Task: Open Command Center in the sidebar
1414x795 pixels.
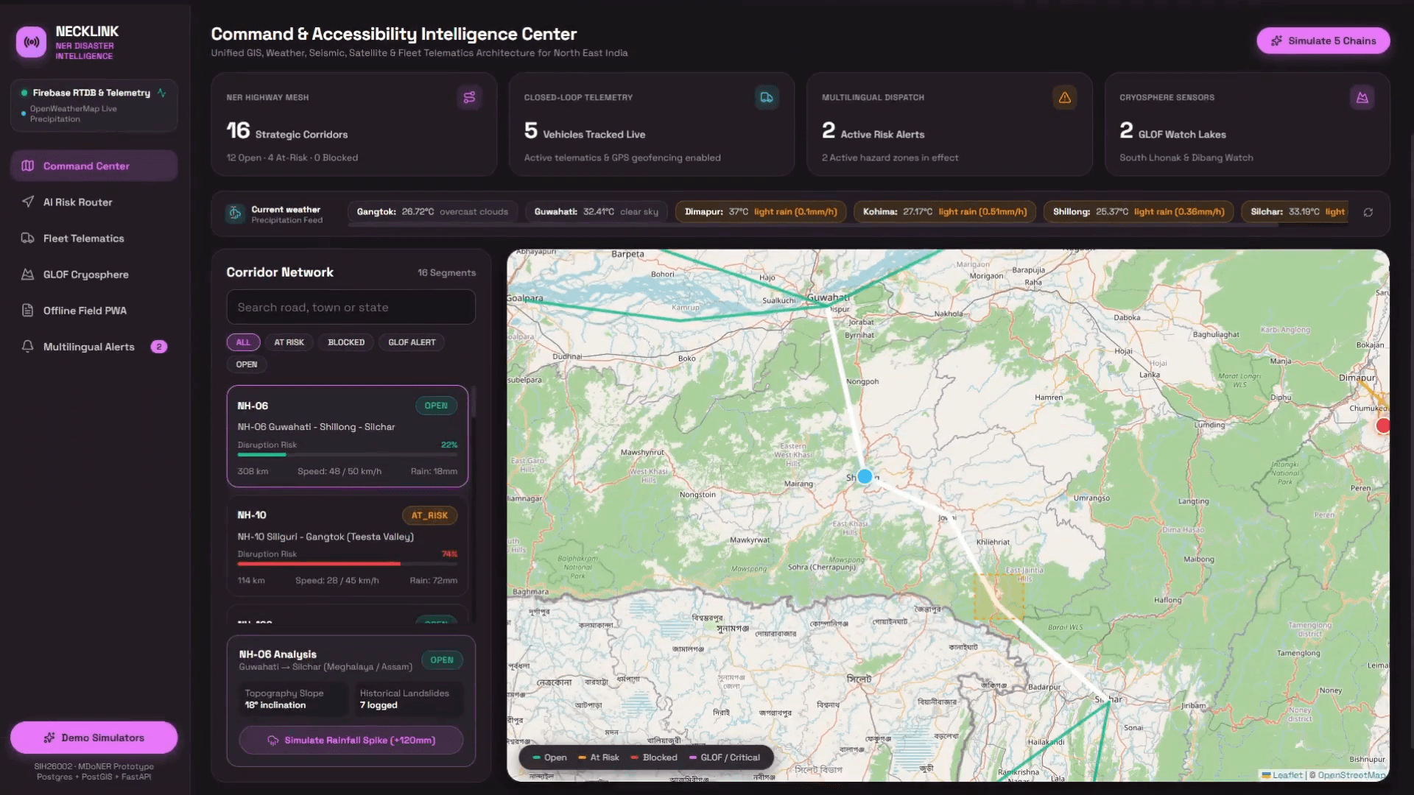Action: point(94,166)
